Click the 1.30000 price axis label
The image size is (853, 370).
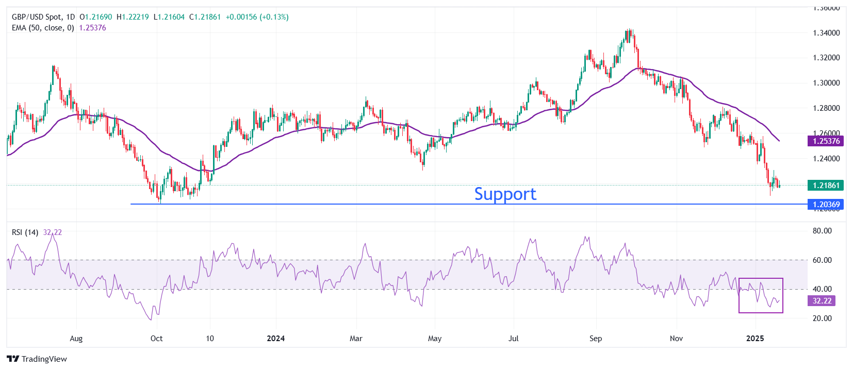pos(826,83)
